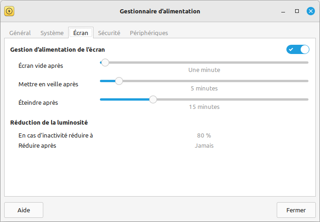Click the "5 minutes" value label

click(x=204, y=89)
